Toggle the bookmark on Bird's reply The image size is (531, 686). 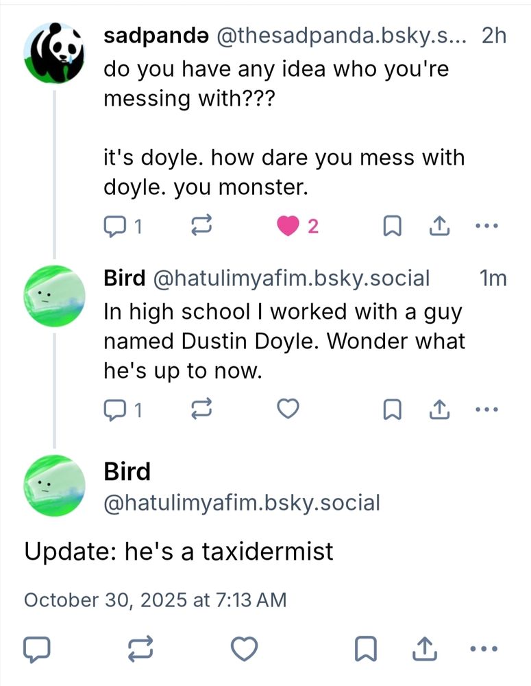tap(392, 408)
